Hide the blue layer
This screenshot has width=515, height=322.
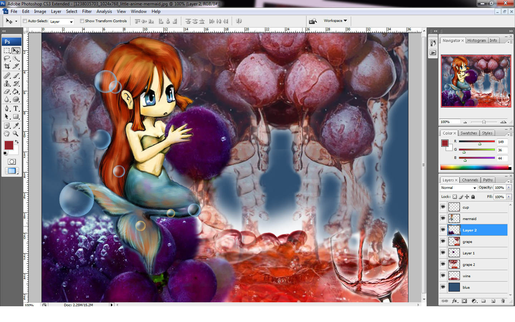coord(443,287)
